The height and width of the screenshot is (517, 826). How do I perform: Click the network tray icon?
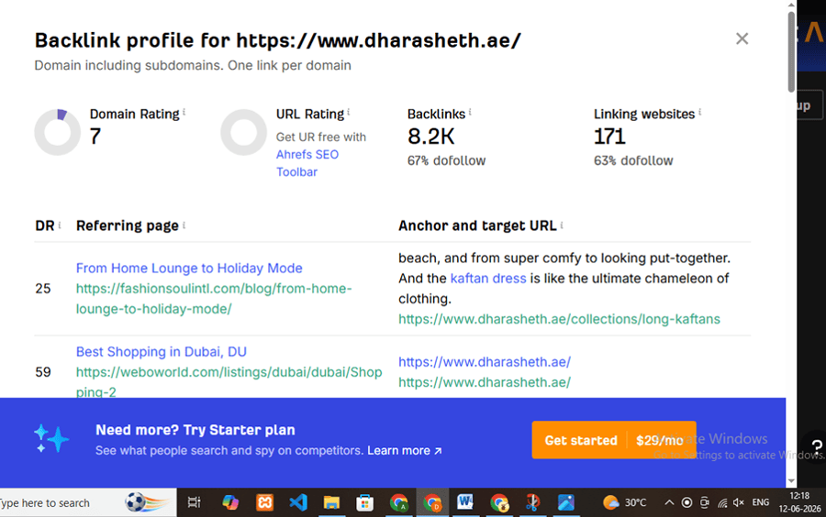point(722,503)
